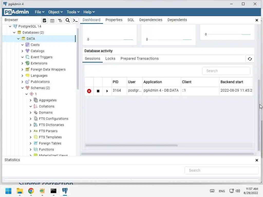This screenshot has width=263, height=197.
Task: Terminate session 3164 with red X
Action: click(89, 91)
